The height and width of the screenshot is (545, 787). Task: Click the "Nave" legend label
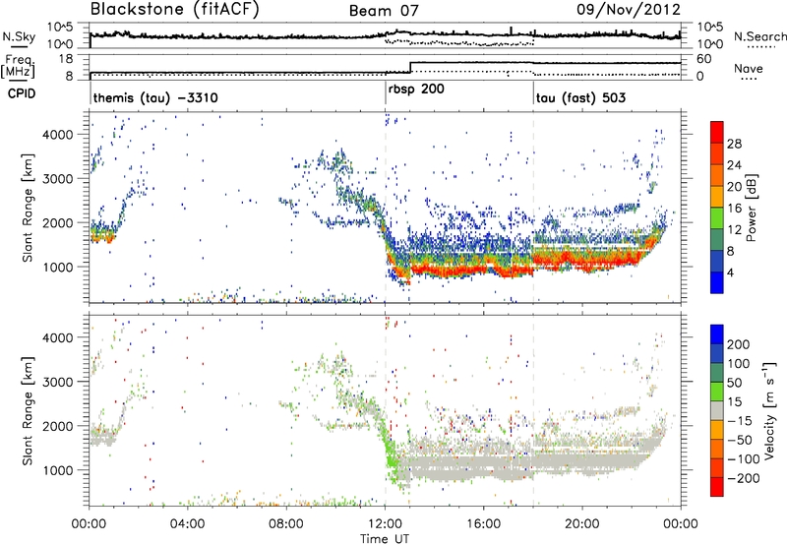pos(749,68)
